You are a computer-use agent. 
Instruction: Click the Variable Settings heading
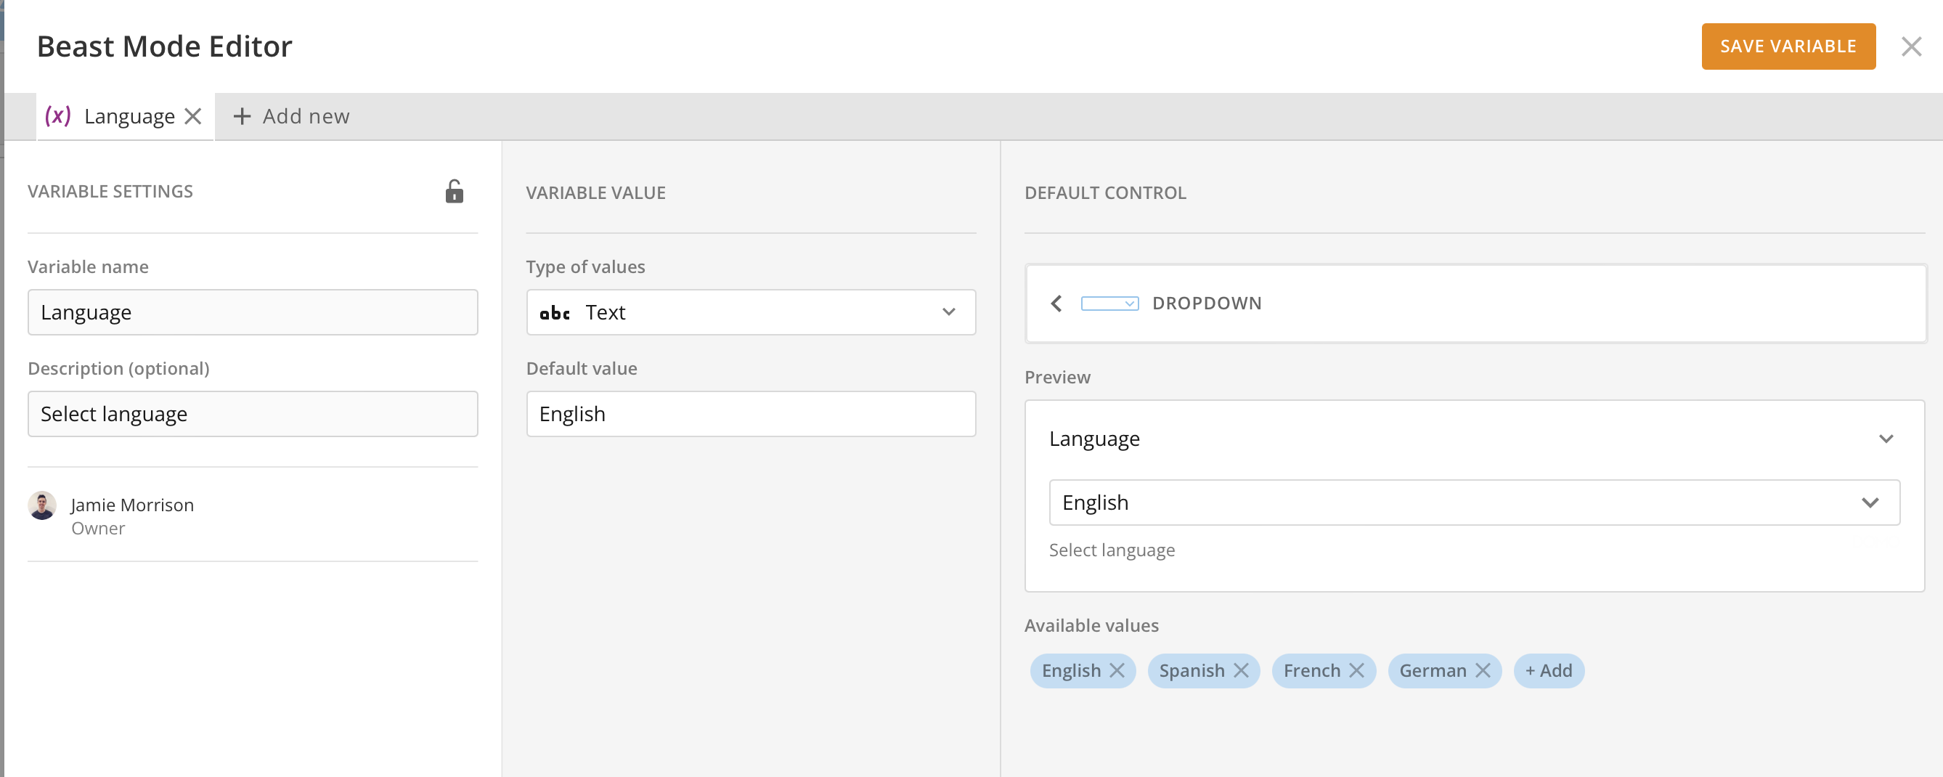tap(110, 192)
